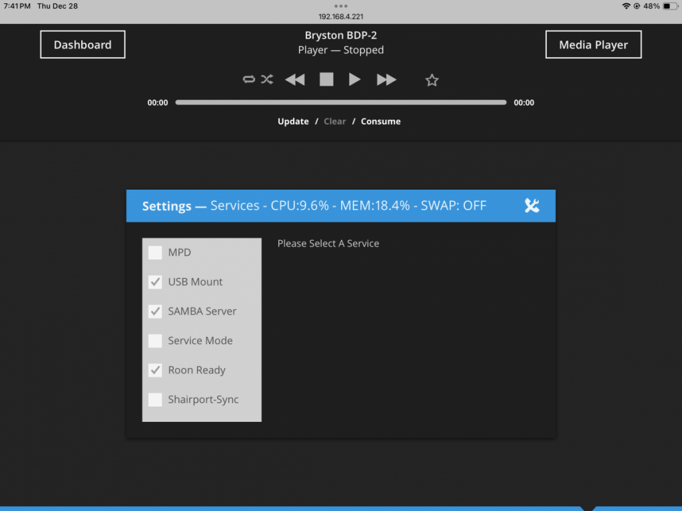Click the total time 00:00 right of the progress bar
Screen dimensions: 682x511
(523, 102)
